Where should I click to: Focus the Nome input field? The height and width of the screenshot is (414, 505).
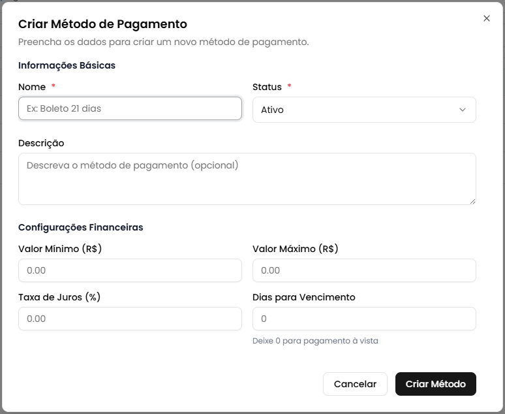point(130,108)
